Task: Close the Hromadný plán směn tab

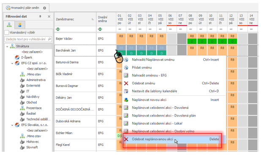Action: (44, 8)
